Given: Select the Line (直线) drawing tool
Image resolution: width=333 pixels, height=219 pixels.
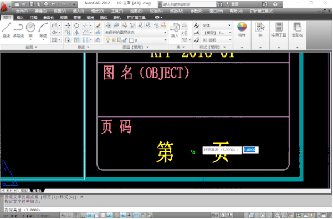Looking at the screenshot, I should pos(6,30).
